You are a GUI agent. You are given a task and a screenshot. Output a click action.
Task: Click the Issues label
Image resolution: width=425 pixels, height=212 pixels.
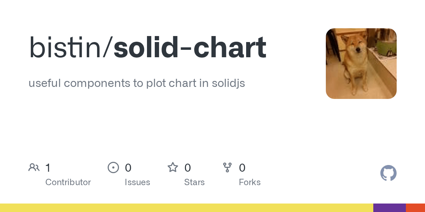coord(137,182)
